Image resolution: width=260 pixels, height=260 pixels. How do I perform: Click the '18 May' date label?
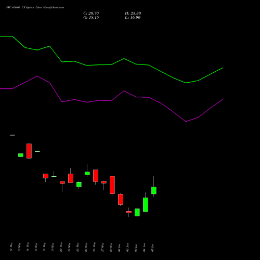[x=45, y=248]
